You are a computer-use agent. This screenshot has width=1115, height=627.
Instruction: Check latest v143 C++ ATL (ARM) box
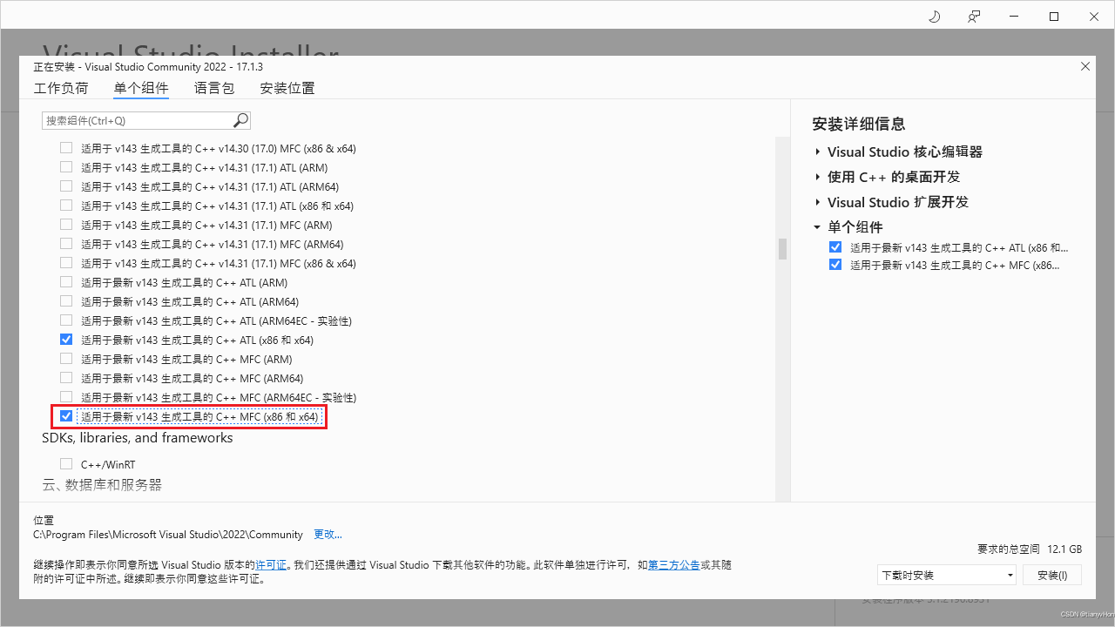(66, 282)
